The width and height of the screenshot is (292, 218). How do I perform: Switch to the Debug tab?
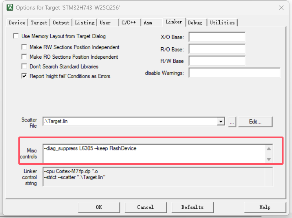(x=196, y=23)
